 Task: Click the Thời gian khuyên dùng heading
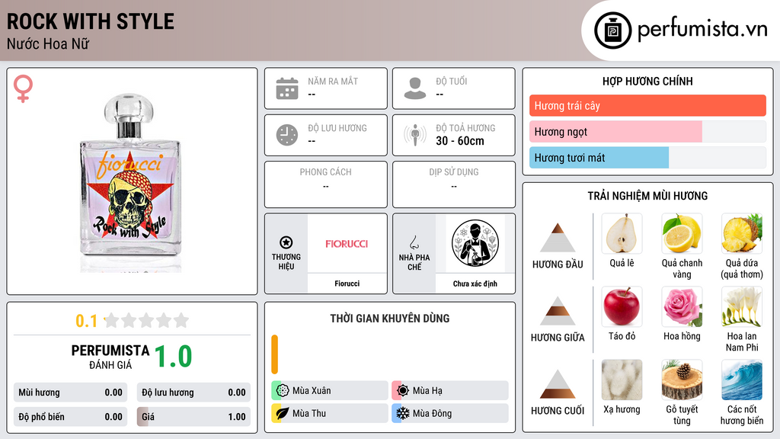390,319
